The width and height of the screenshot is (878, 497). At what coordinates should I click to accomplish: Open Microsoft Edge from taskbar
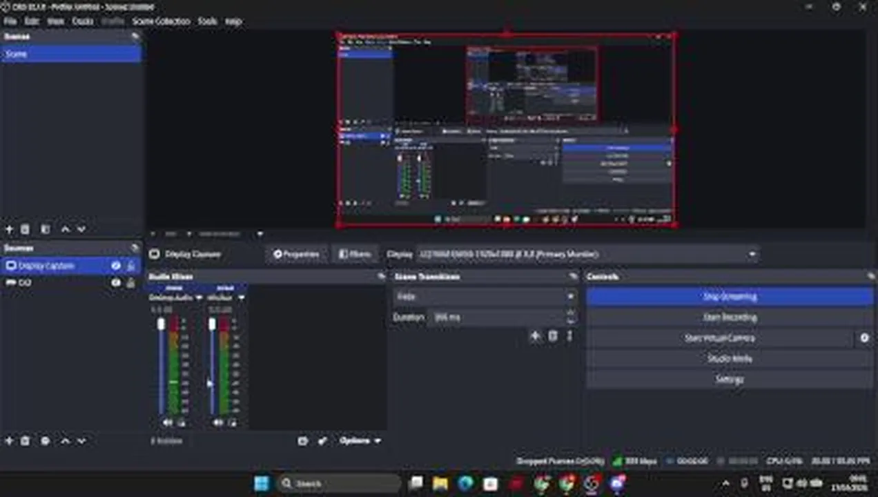[x=465, y=483]
